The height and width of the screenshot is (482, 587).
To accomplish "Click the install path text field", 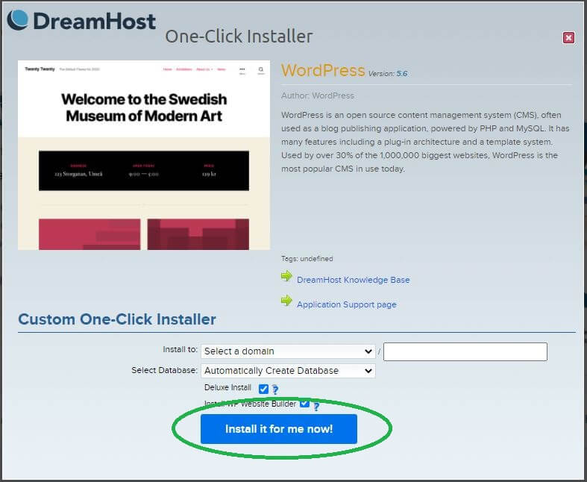I will (465, 351).
